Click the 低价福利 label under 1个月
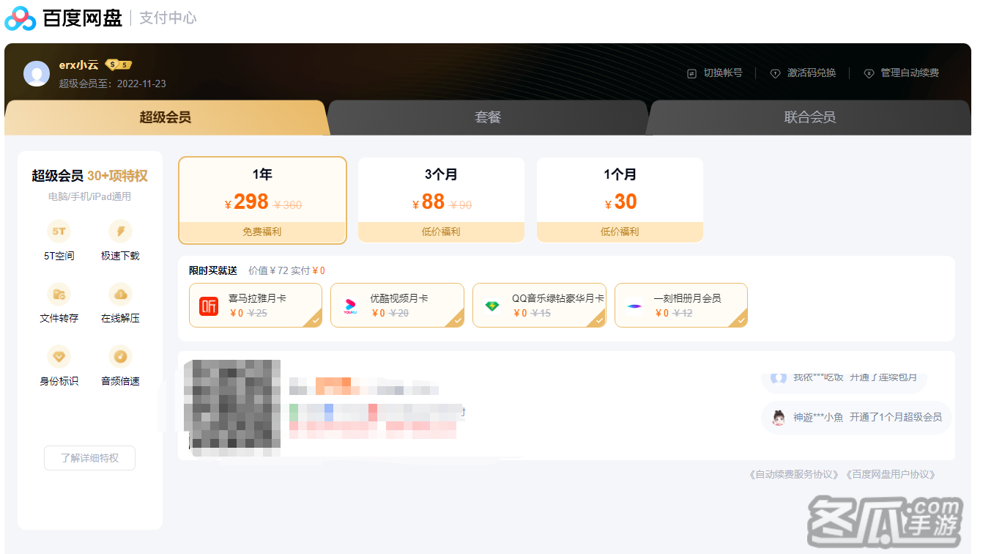Image resolution: width=983 pixels, height=554 pixels. (x=620, y=232)
